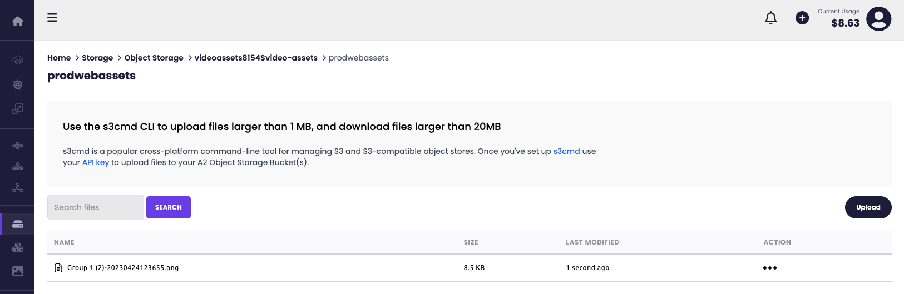Open actions menu for Group 1 png file
Screen dimensions: 904x294
(770, 268)
